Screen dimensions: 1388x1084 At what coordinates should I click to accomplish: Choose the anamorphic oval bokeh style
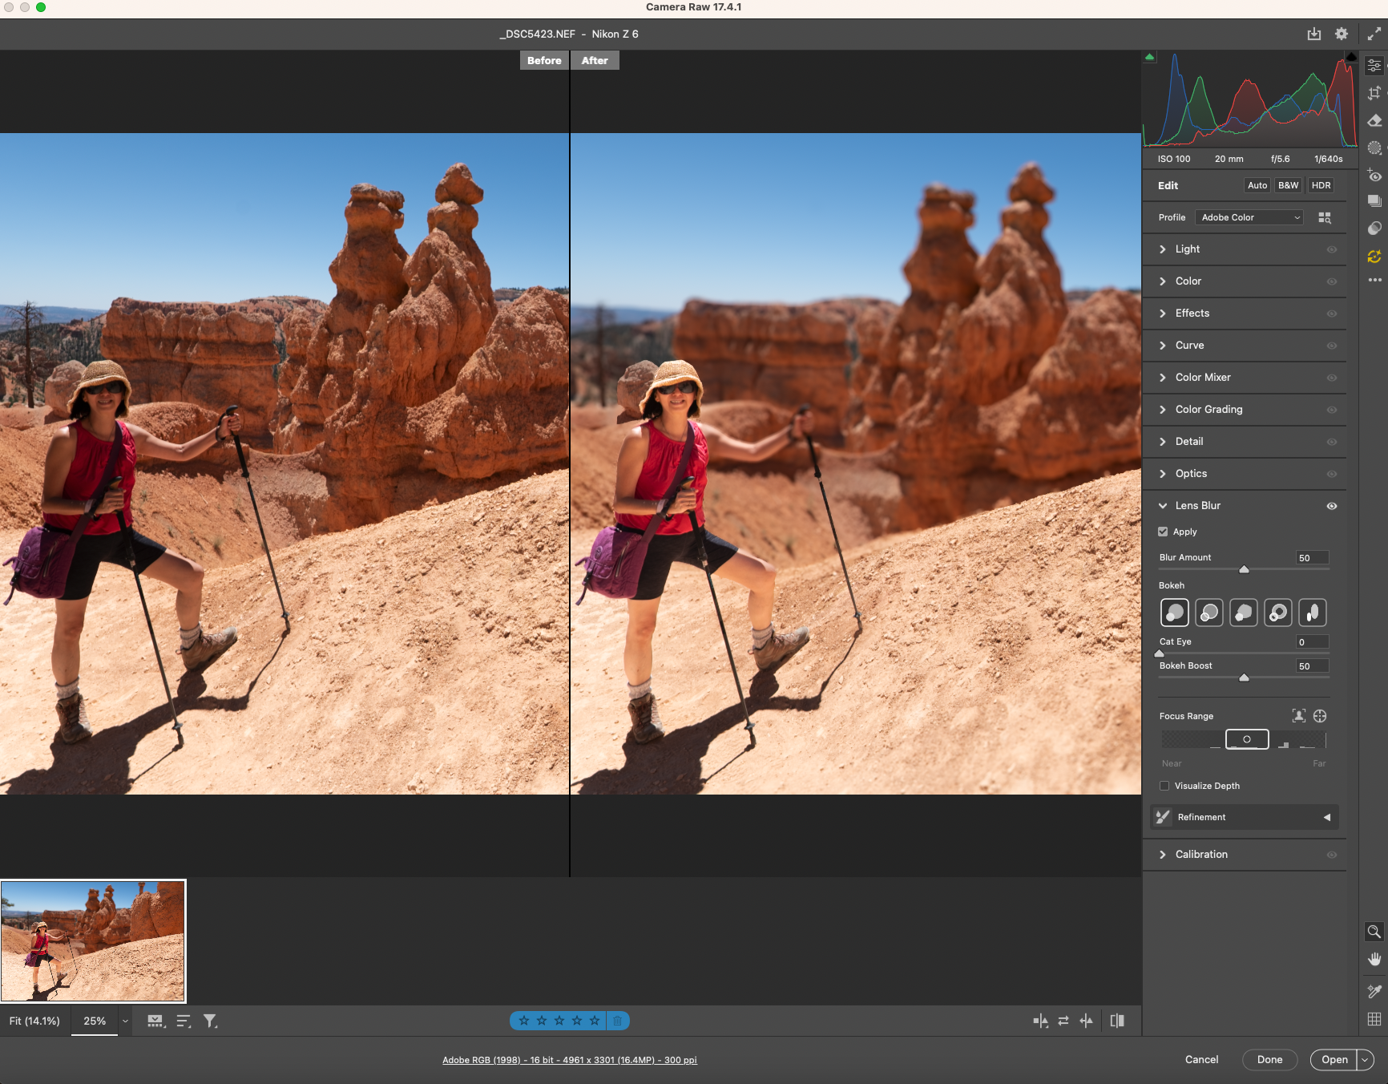coord(1313,613)
